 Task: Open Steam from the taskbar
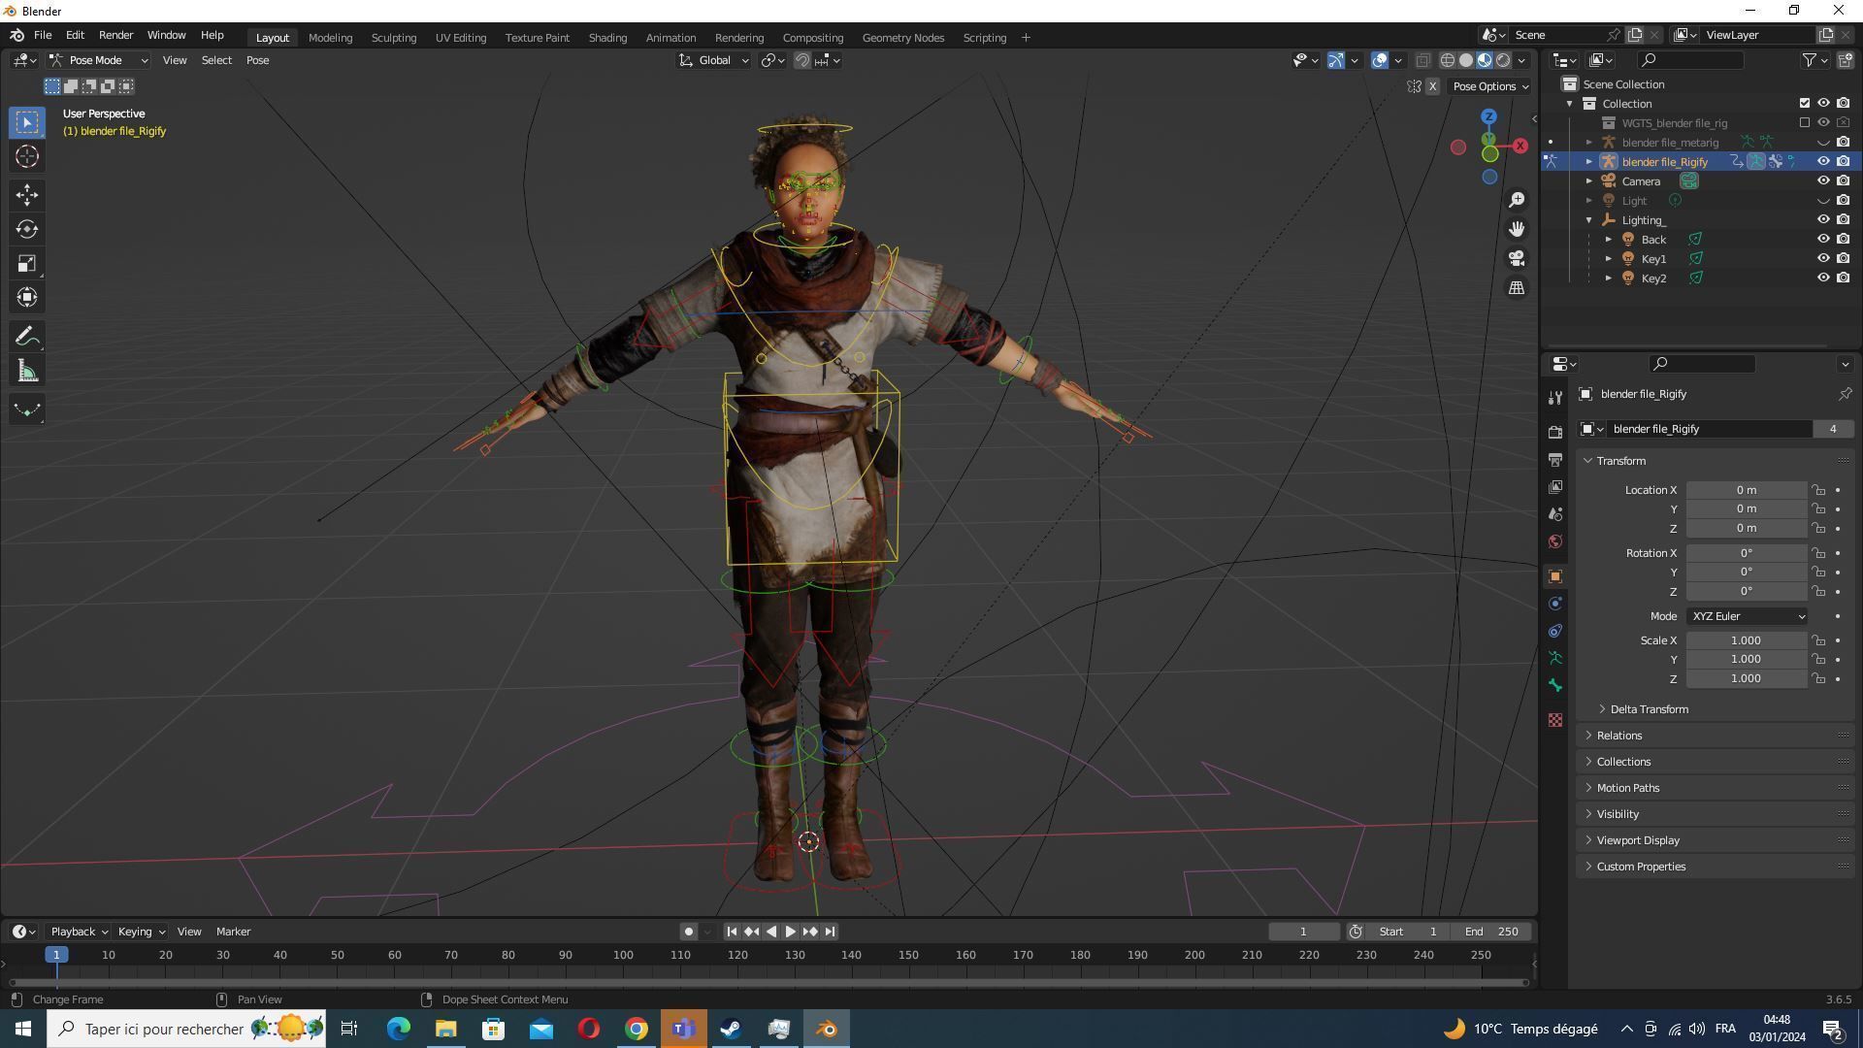[x=731, y=1029]
